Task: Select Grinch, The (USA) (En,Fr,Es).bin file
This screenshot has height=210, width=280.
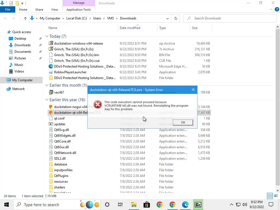Action: pos(77,55)
